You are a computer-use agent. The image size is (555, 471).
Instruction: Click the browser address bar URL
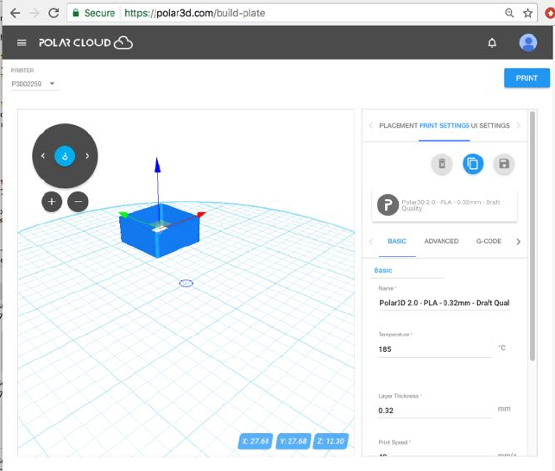195,14
